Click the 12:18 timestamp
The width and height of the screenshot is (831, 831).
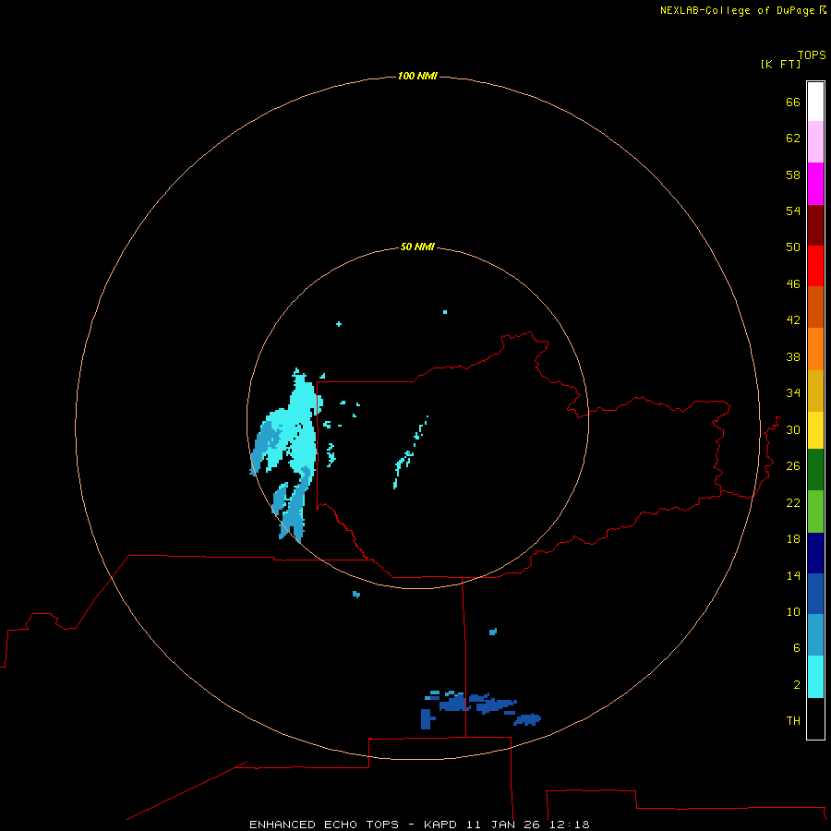pyautogui.click(x=569, y=825)
